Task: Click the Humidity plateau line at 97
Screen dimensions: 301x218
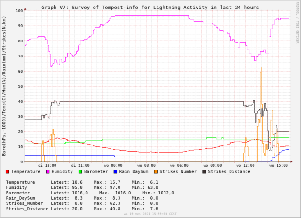Action: (x=151, y=16)
